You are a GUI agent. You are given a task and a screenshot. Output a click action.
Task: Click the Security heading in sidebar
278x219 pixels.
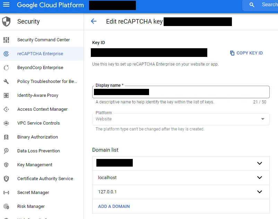28,22
